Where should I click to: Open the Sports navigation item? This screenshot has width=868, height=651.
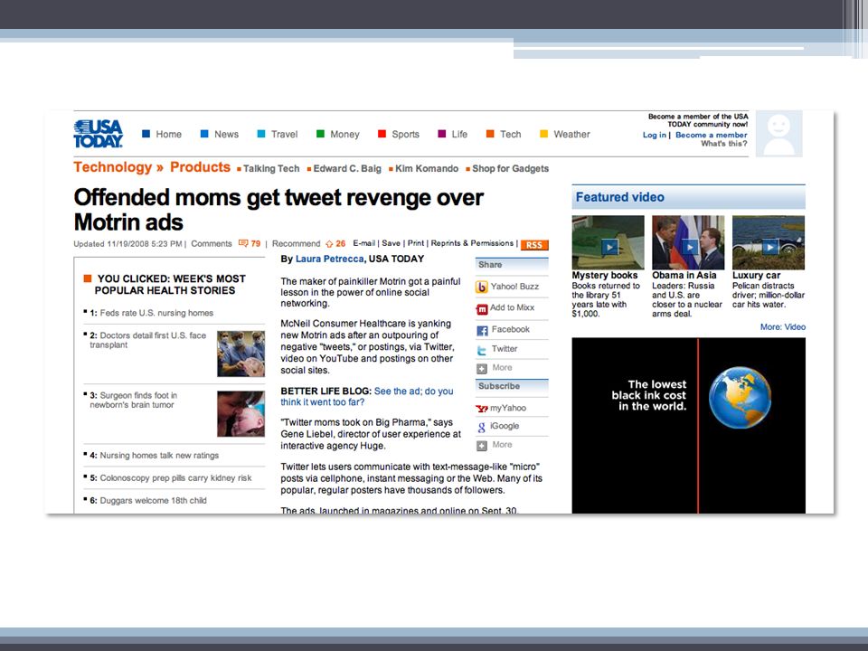pyautogui.click(x=405, y=134)
